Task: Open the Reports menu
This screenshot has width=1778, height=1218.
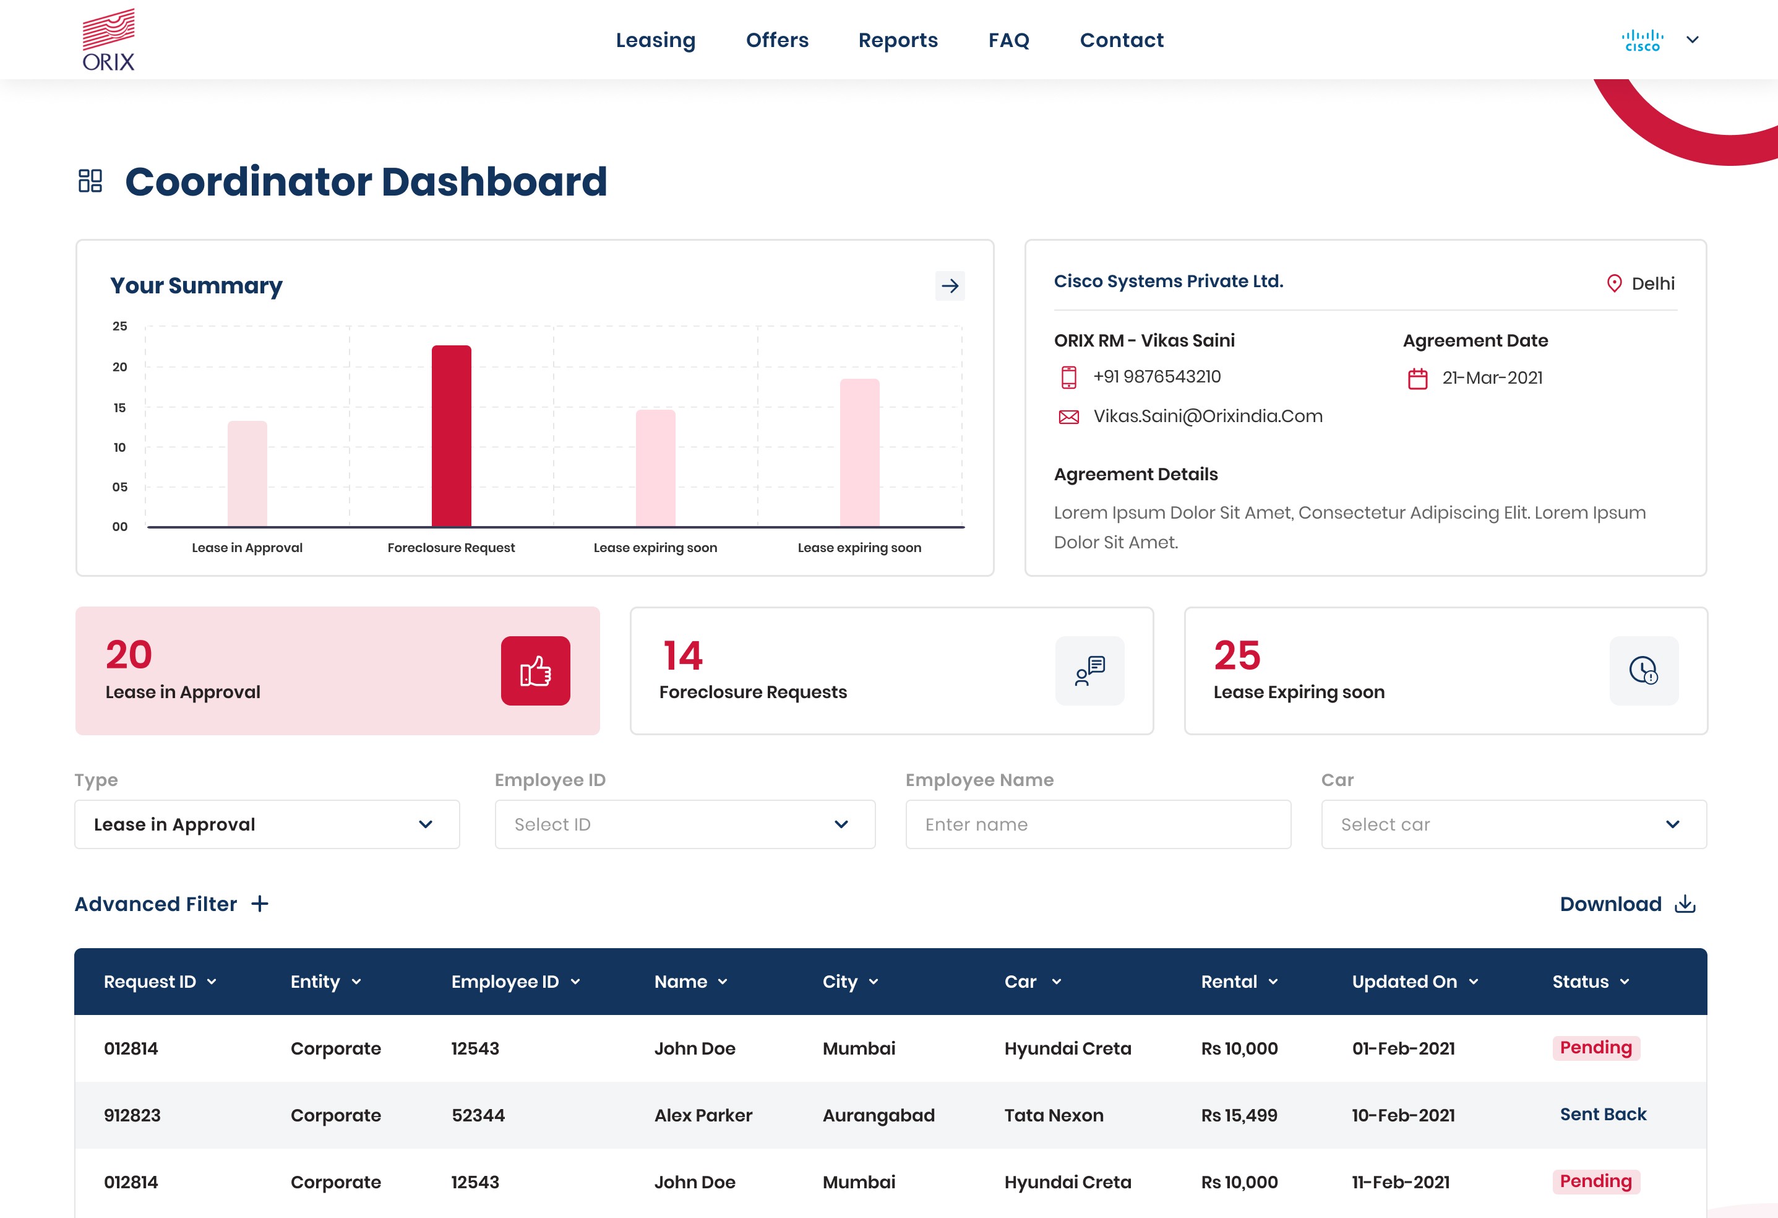Action: click(x=898, y=40)
